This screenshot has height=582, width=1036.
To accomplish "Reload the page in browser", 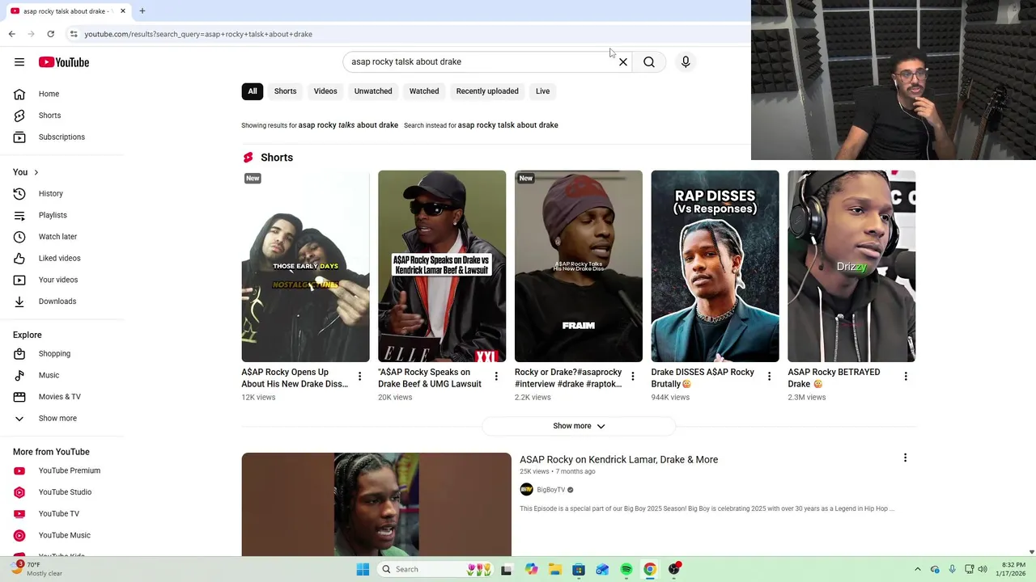I will point(50,34).
